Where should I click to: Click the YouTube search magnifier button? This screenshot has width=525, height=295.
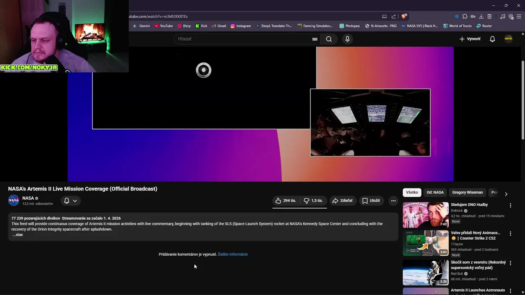click(x=329, y=39)
